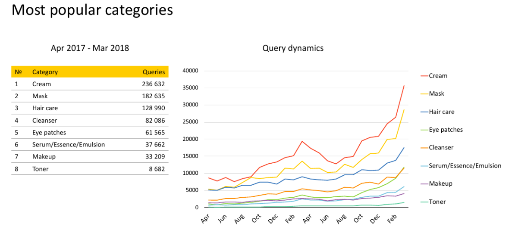Click the 236 632 value in Cream row
This screenshot has width=512, height=230.
point(153,84)
